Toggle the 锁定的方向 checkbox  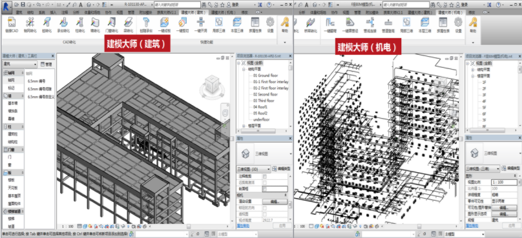click(265, 208)
